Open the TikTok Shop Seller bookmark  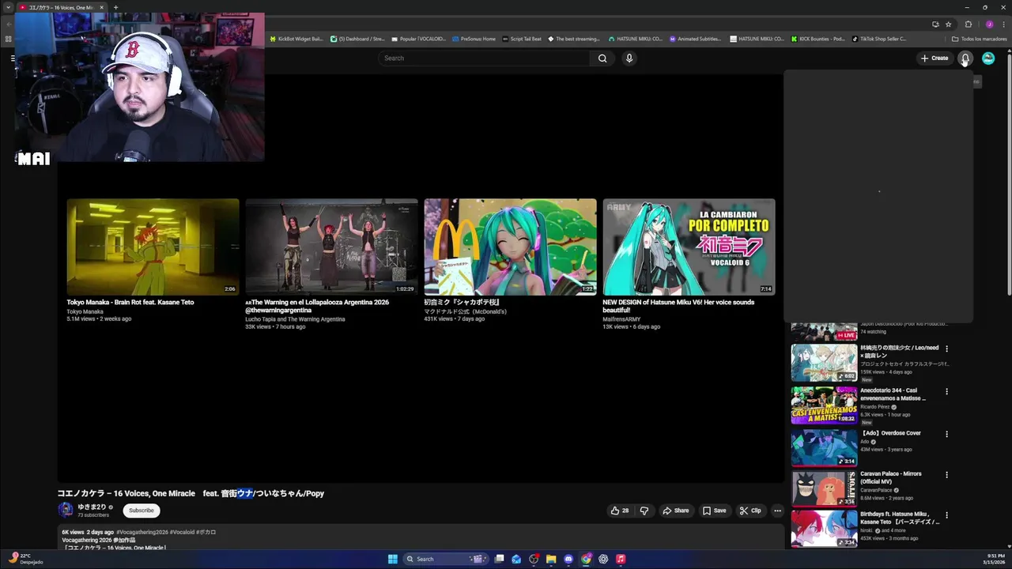[879, 39]
